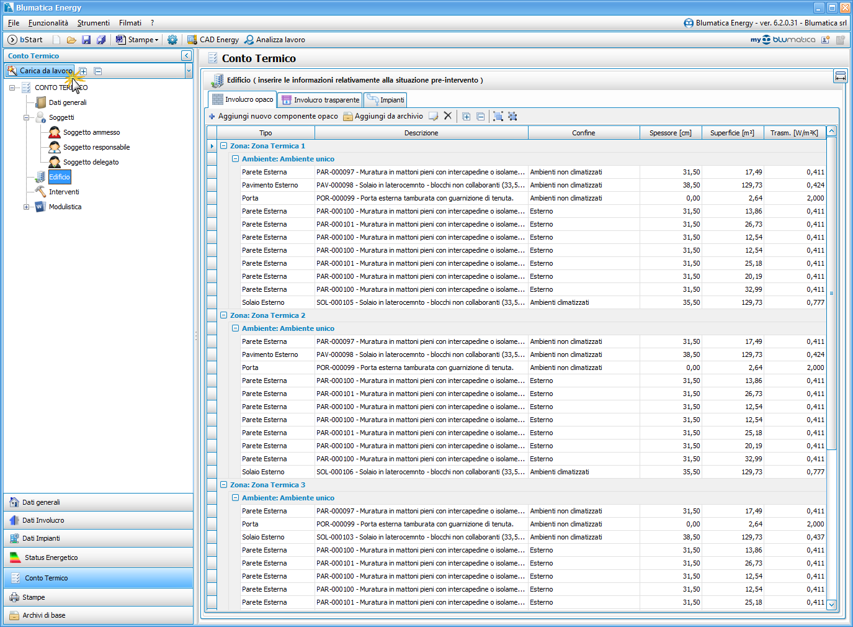Launch CAD Energy from the toolbar

tap(213, 40)
